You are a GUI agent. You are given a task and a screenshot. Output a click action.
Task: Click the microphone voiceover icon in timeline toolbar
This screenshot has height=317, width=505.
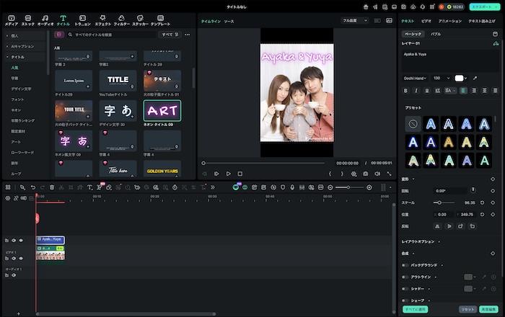292,187
